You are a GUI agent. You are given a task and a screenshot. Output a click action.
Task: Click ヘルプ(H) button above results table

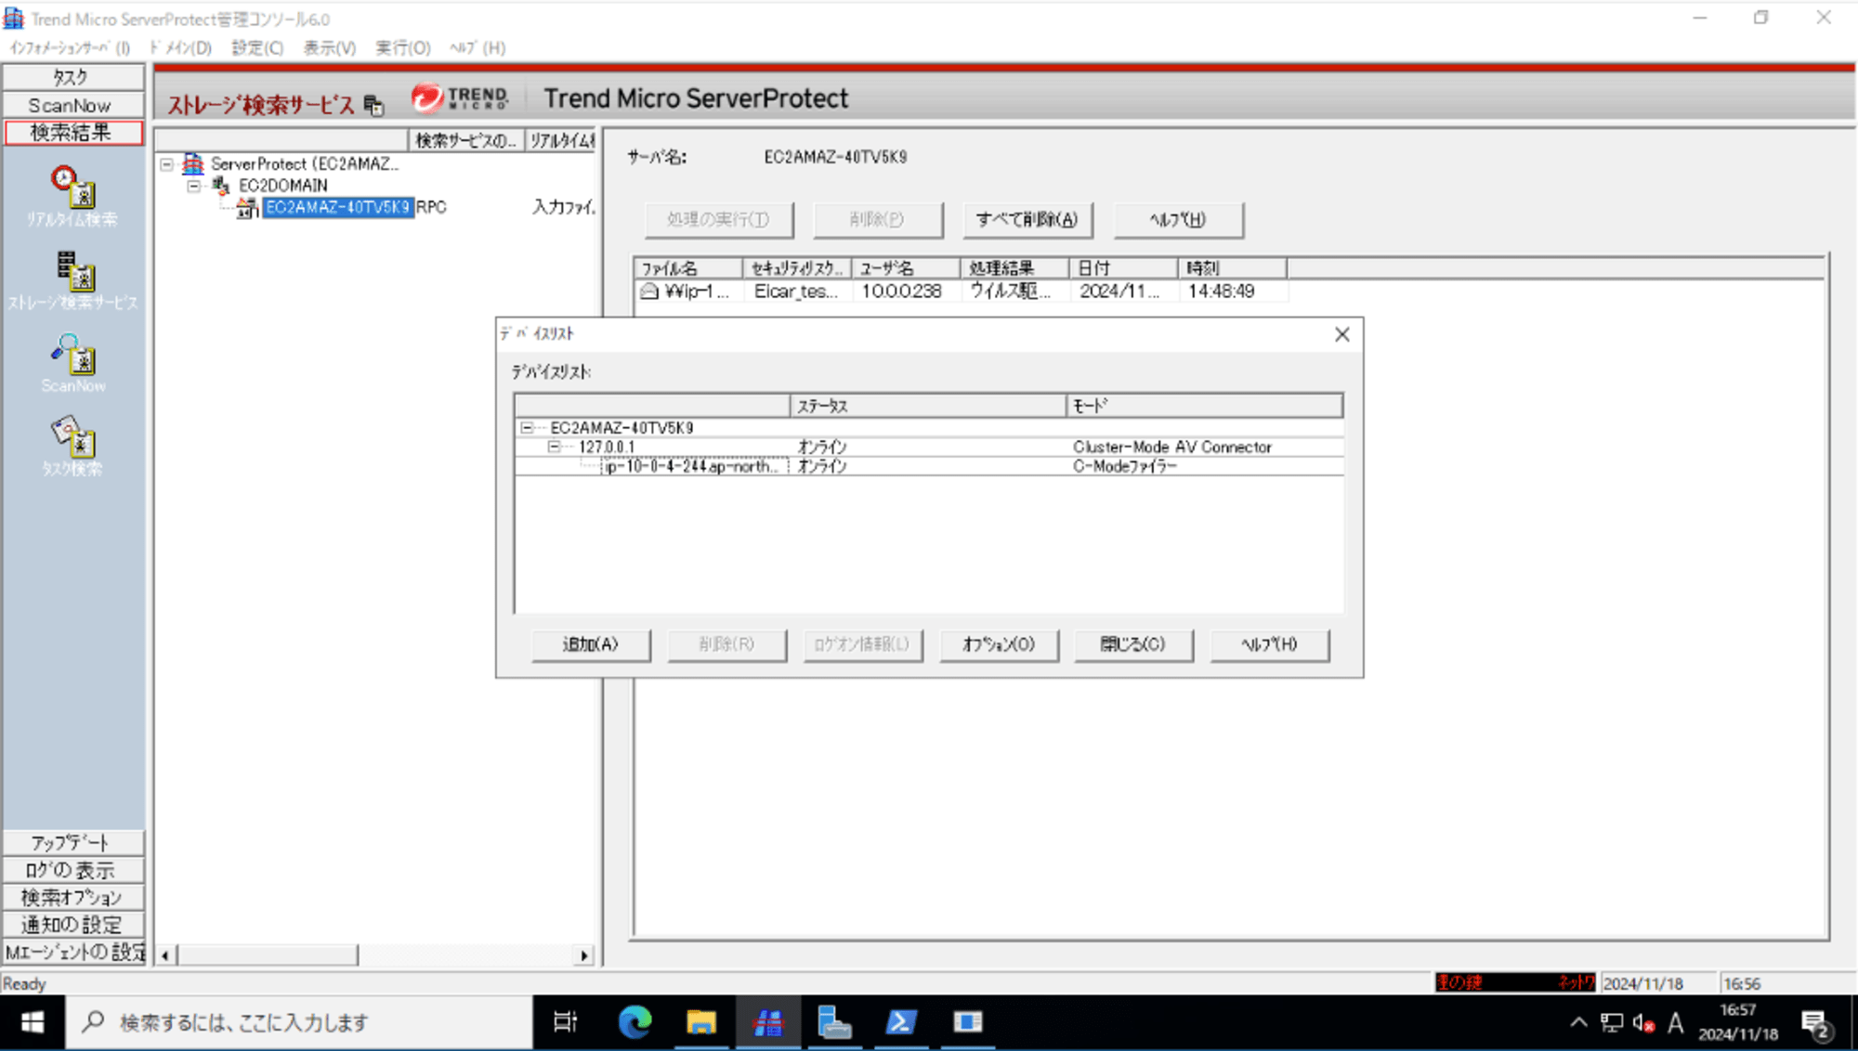point(1178,220)
